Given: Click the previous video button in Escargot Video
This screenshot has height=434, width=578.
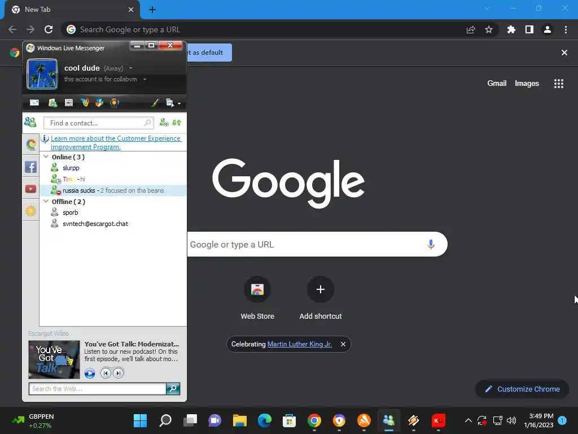Looking at the screenshot, I should pyautogui.click(x=106, y=373).
